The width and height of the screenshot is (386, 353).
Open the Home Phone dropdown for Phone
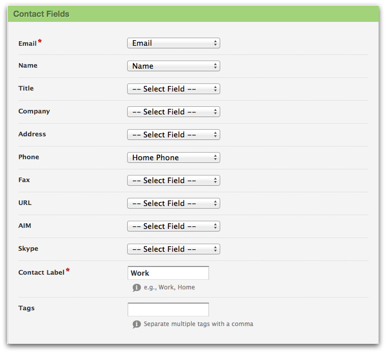(x=173, y=158)
